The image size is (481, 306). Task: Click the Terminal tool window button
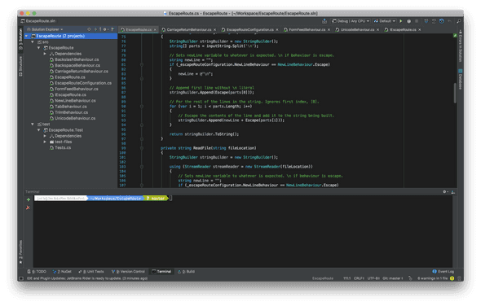[x=161, y=271]
